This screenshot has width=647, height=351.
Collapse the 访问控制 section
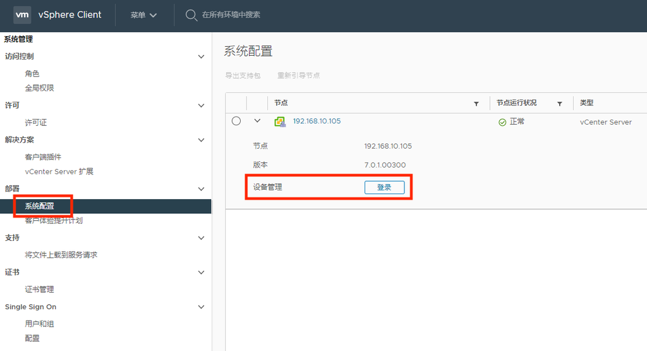pos(201,56)
